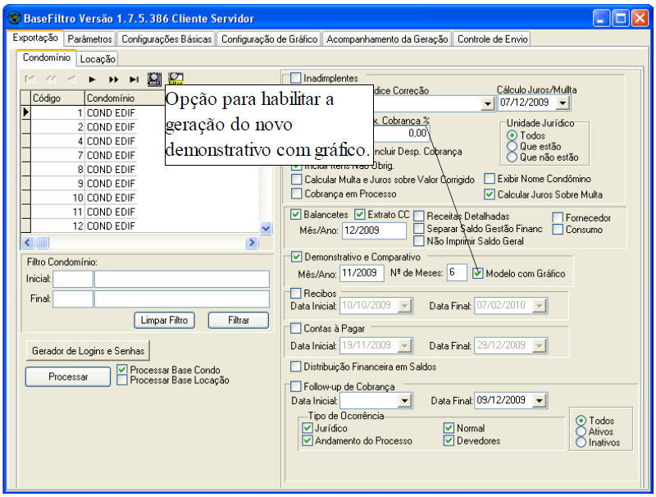Viewport: 656px width, 497px height.
Task: Click the Limpar Filtro button
Action: (165, 320)
